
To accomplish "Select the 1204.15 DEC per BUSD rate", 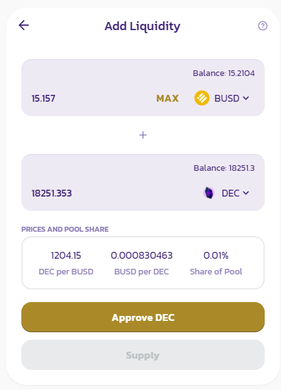I will [x=66, y=256].
